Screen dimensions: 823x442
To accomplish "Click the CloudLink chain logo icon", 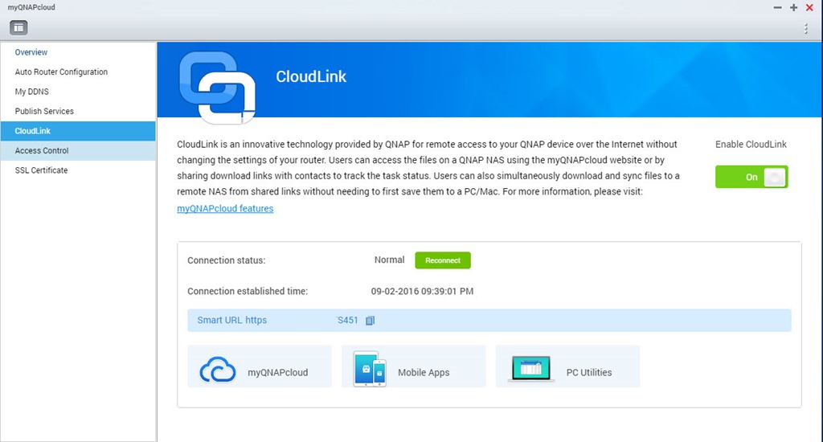I will (217, 87).
